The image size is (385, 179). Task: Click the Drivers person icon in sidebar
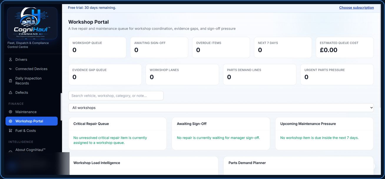pos(11,60)
